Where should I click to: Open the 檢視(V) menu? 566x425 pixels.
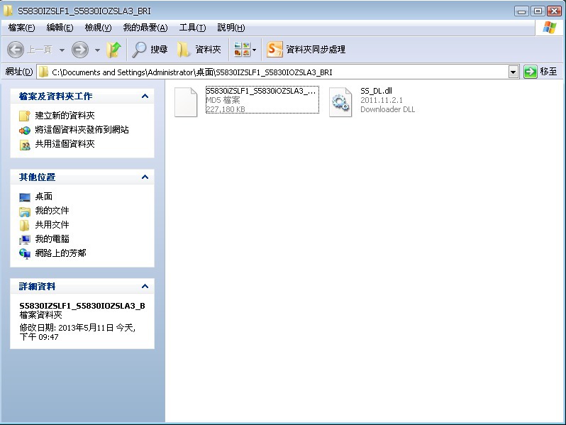coord(98,28)
